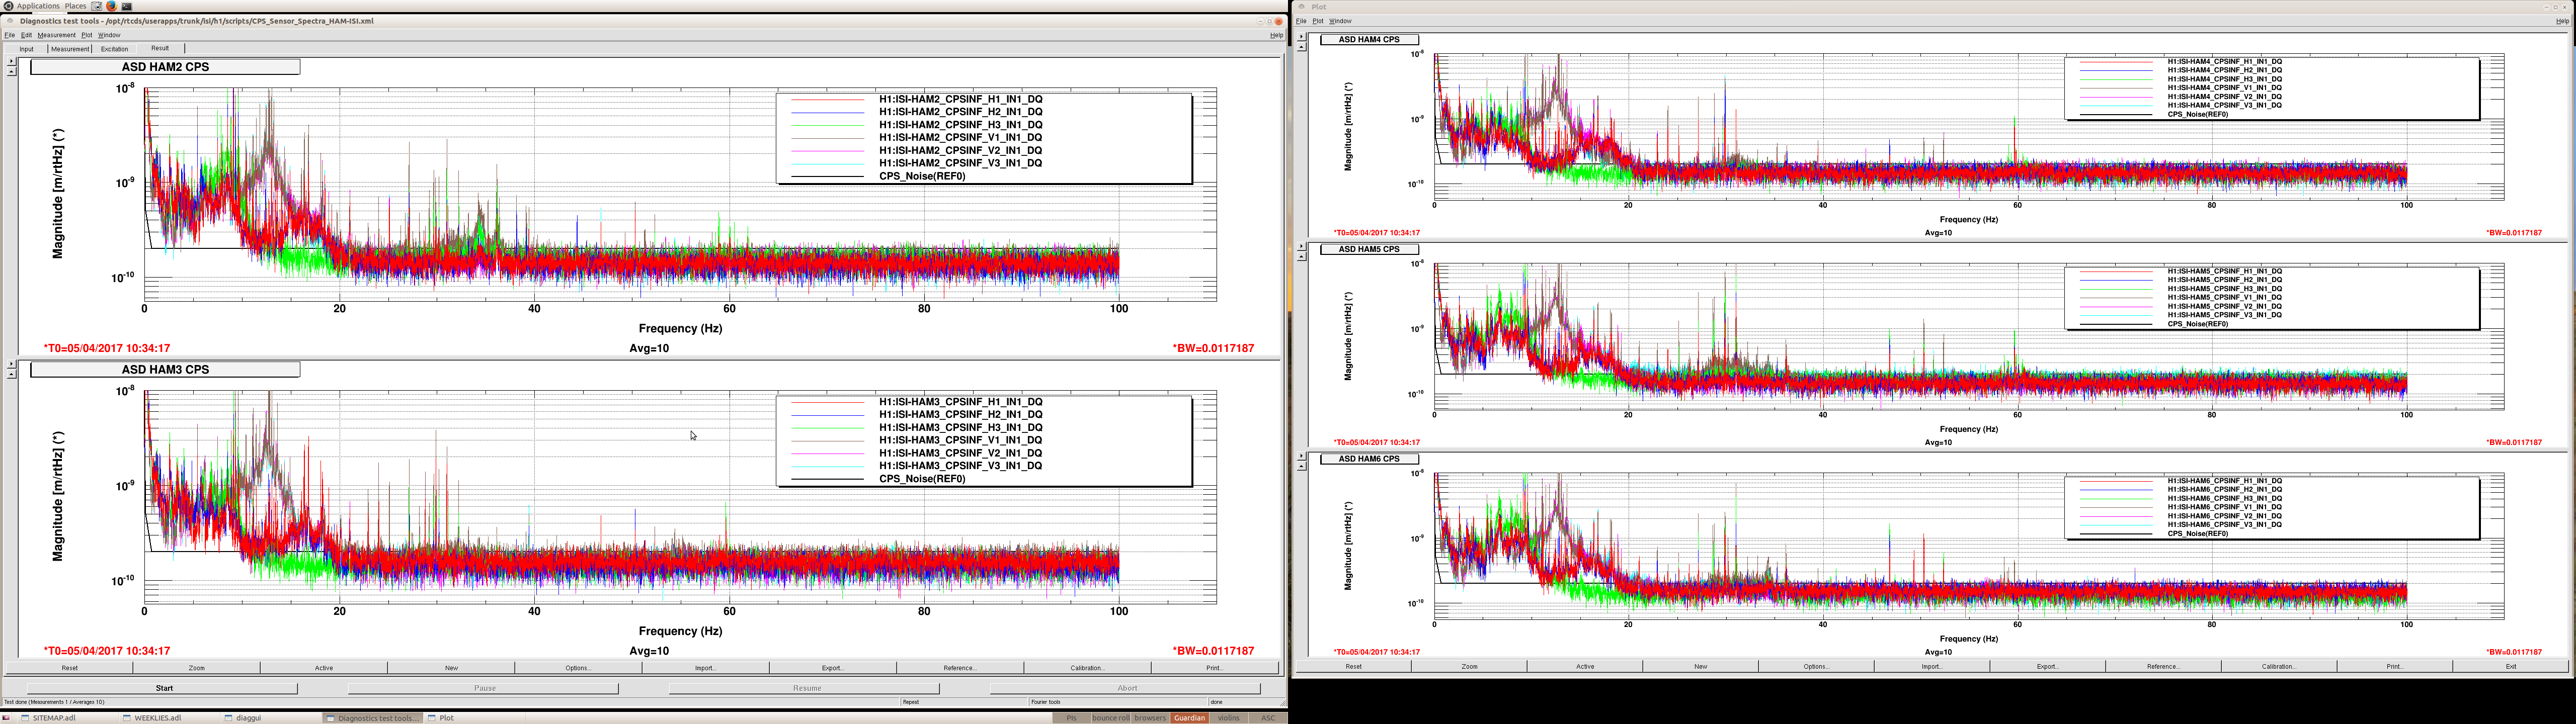Open the File menu in Plot window
Screen dimensions: 2576x724
click(1301, 21)
